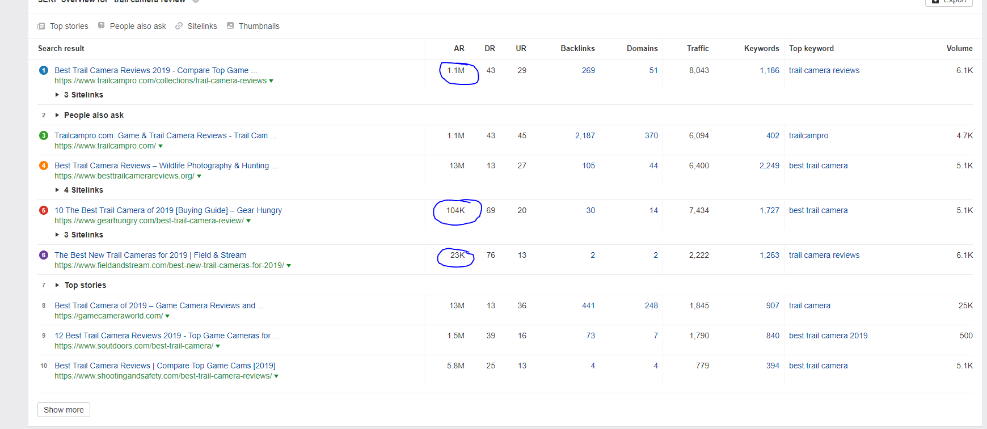
Task: Open dropdown arrow beside fieldandstream.com URL
Action: pos(289,266)
